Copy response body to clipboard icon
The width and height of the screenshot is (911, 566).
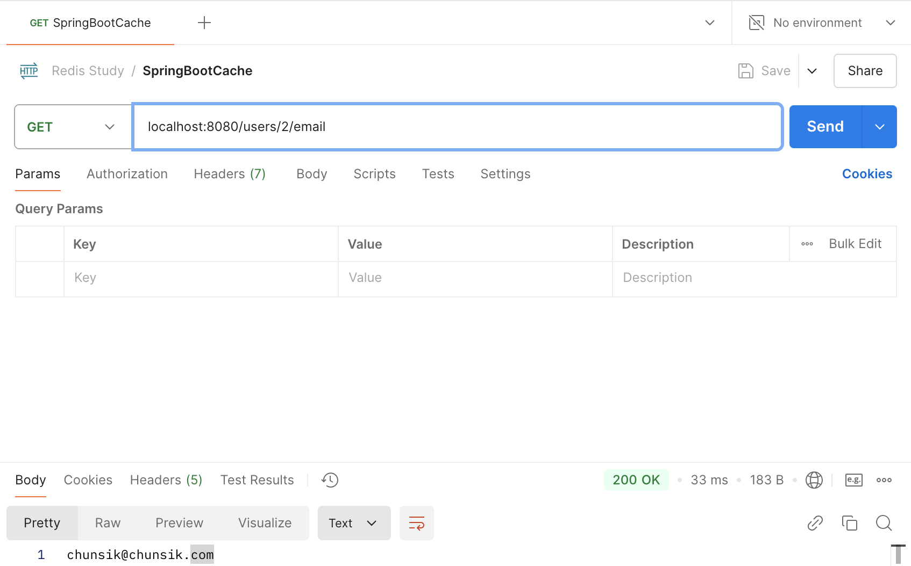[x=850, y=523]
